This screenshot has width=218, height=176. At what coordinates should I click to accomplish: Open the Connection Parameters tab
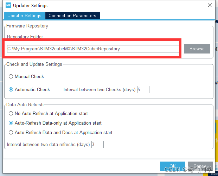[x=72, y=15]
